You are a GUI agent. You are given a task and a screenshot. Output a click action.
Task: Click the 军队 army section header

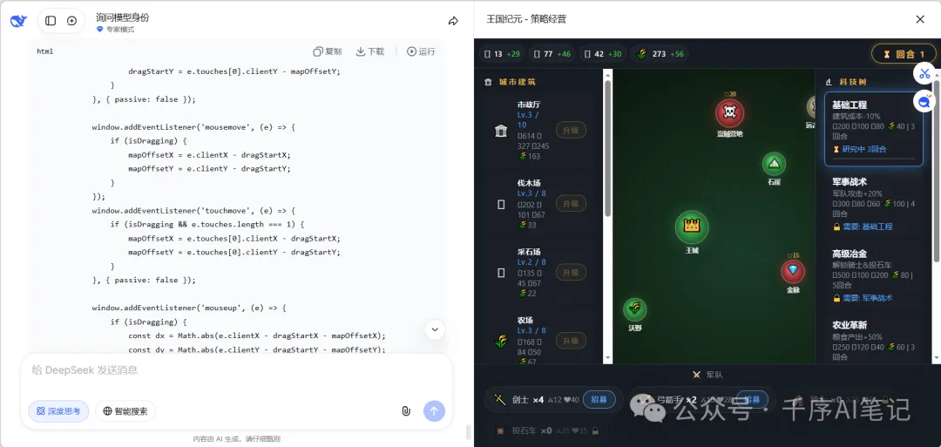707,375
